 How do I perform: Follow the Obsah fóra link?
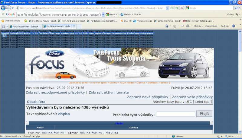(36, 102)
